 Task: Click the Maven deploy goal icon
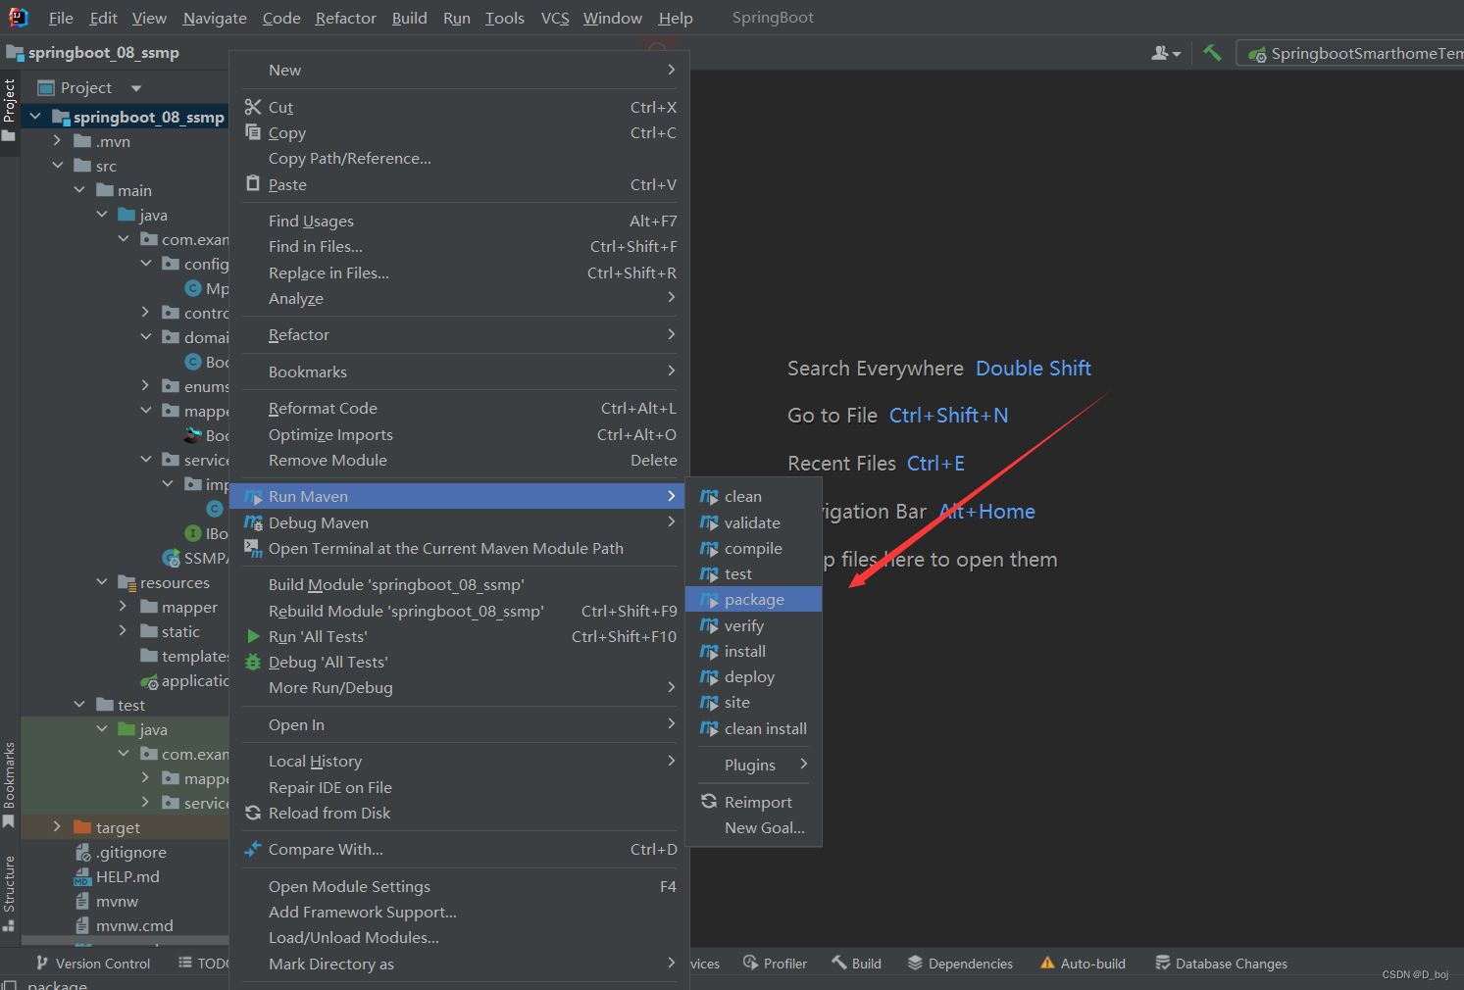(709, 677)
